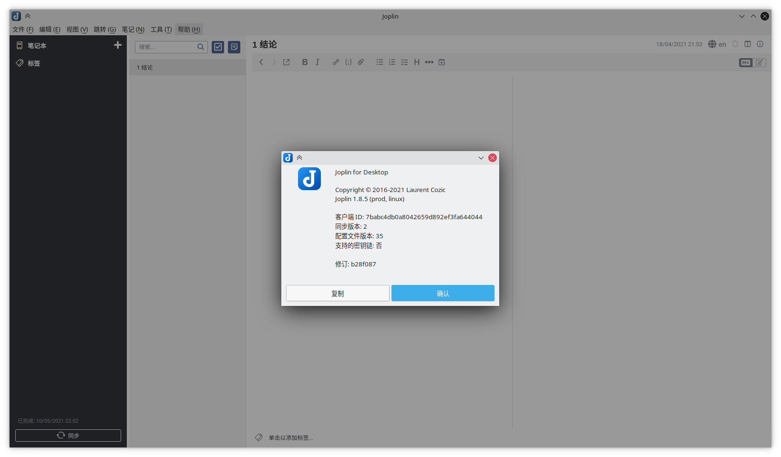Close the about dialog with the red X
Screen dimensions: 781x457
(493, 158)
